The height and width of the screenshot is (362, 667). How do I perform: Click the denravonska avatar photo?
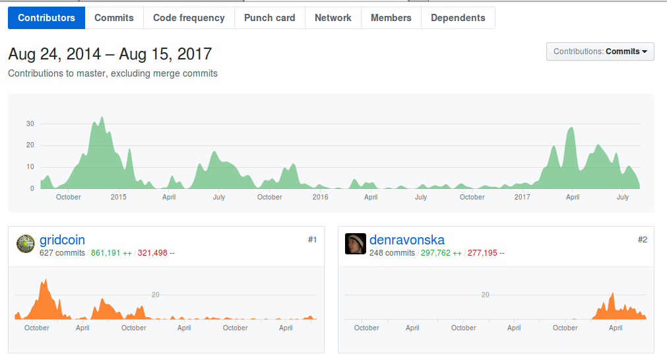click(355, 244)
